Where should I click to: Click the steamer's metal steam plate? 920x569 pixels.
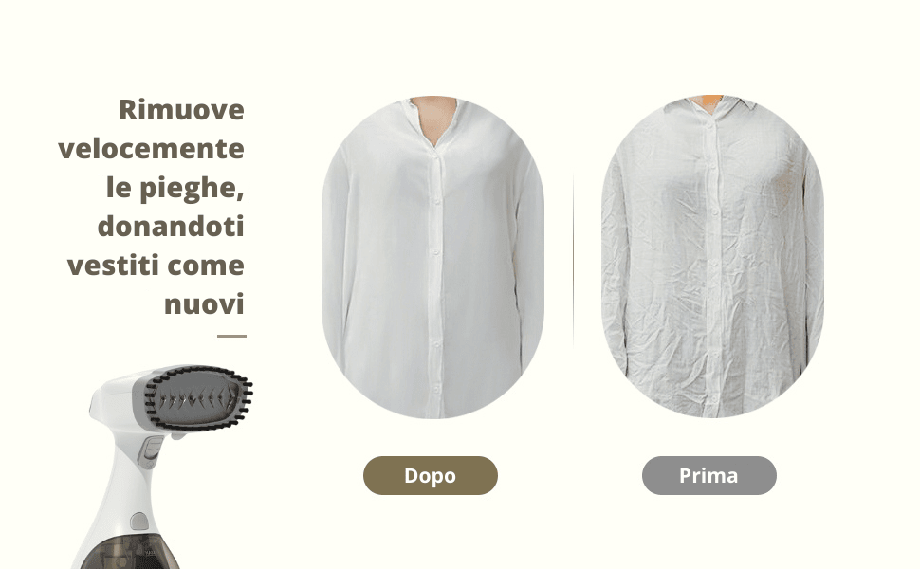pyautogui.click(x=194, y=400)
